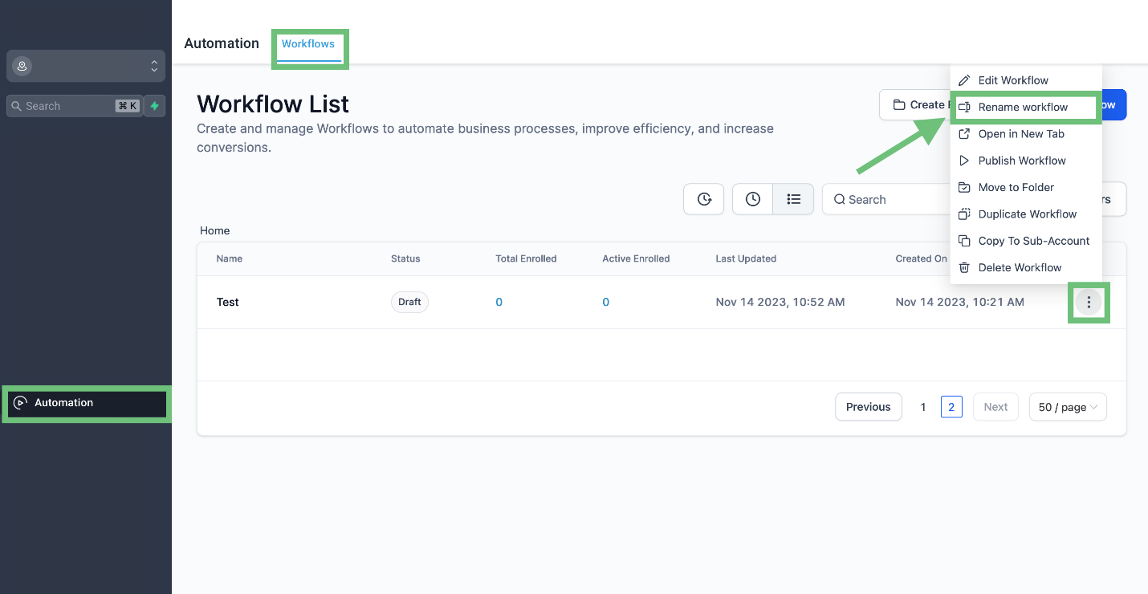Click the Active Enrolled column header
The image size is (1148, 594).
pos(636,258)
